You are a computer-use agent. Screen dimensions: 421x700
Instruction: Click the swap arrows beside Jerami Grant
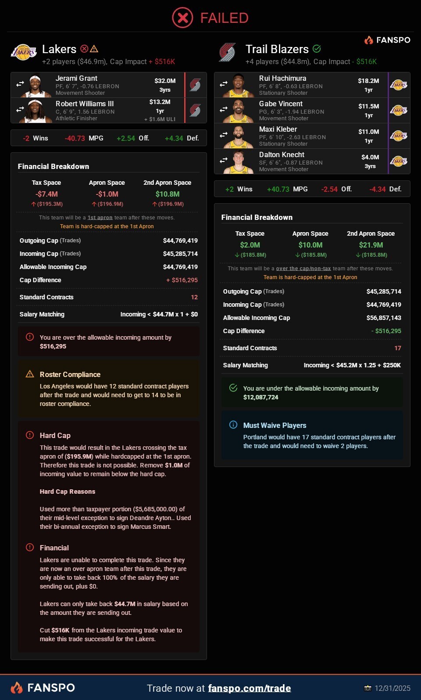point(20,84)
